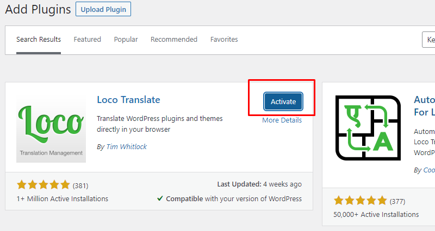Image resolution: width=435 pixels, height=231 pixels.
Task: Open the second plugin's author link
Action: (429, 170)
